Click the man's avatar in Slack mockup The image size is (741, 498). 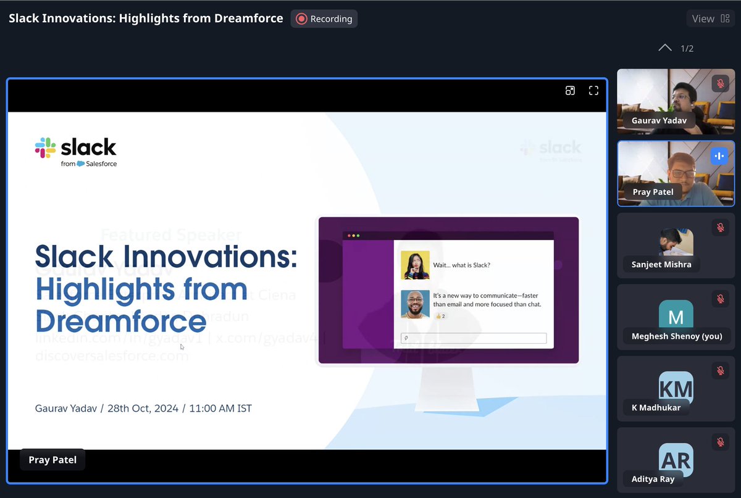(x=415, y=304)
